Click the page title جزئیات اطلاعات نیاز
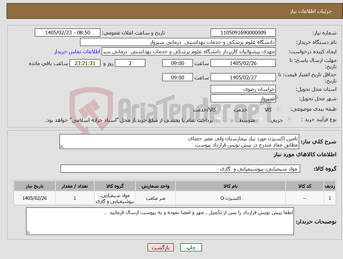The image size is (343, 259). click(x=311, y=11)
